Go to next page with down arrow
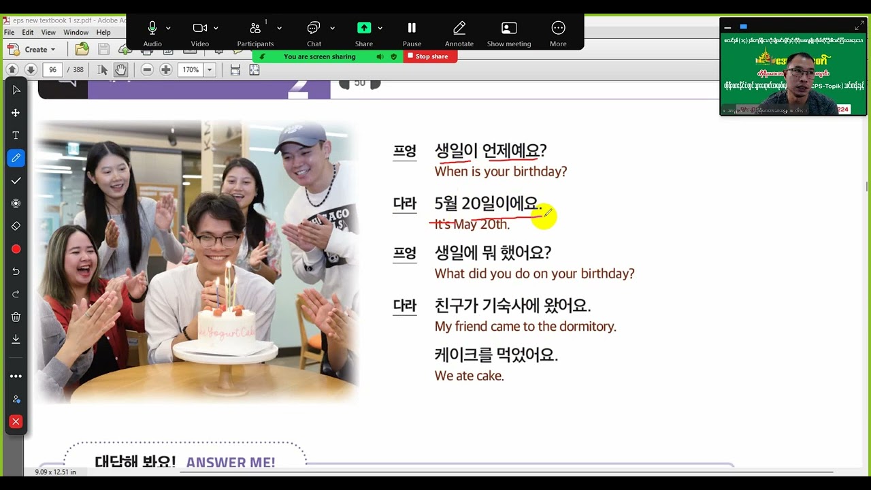Screen dimensions: 871x490 click(31, 69)
